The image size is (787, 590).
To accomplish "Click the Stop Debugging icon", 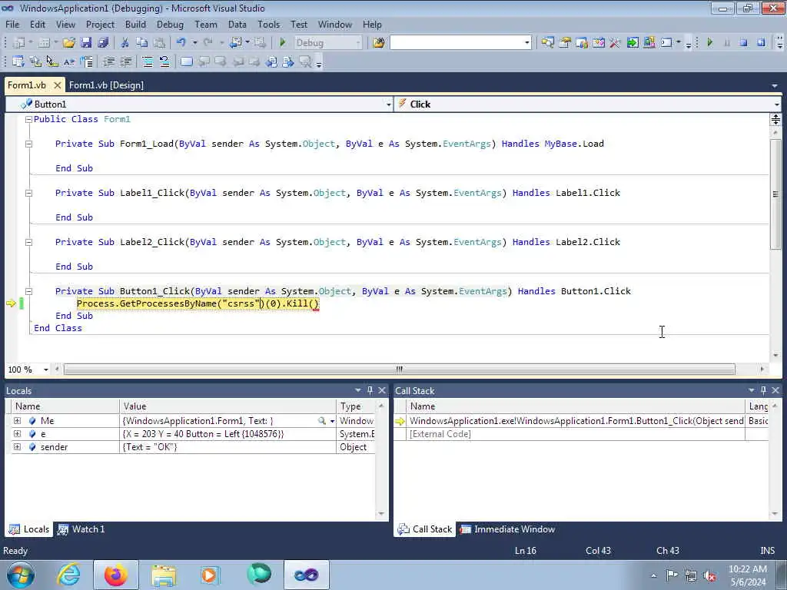I will (x=743, y=43).
